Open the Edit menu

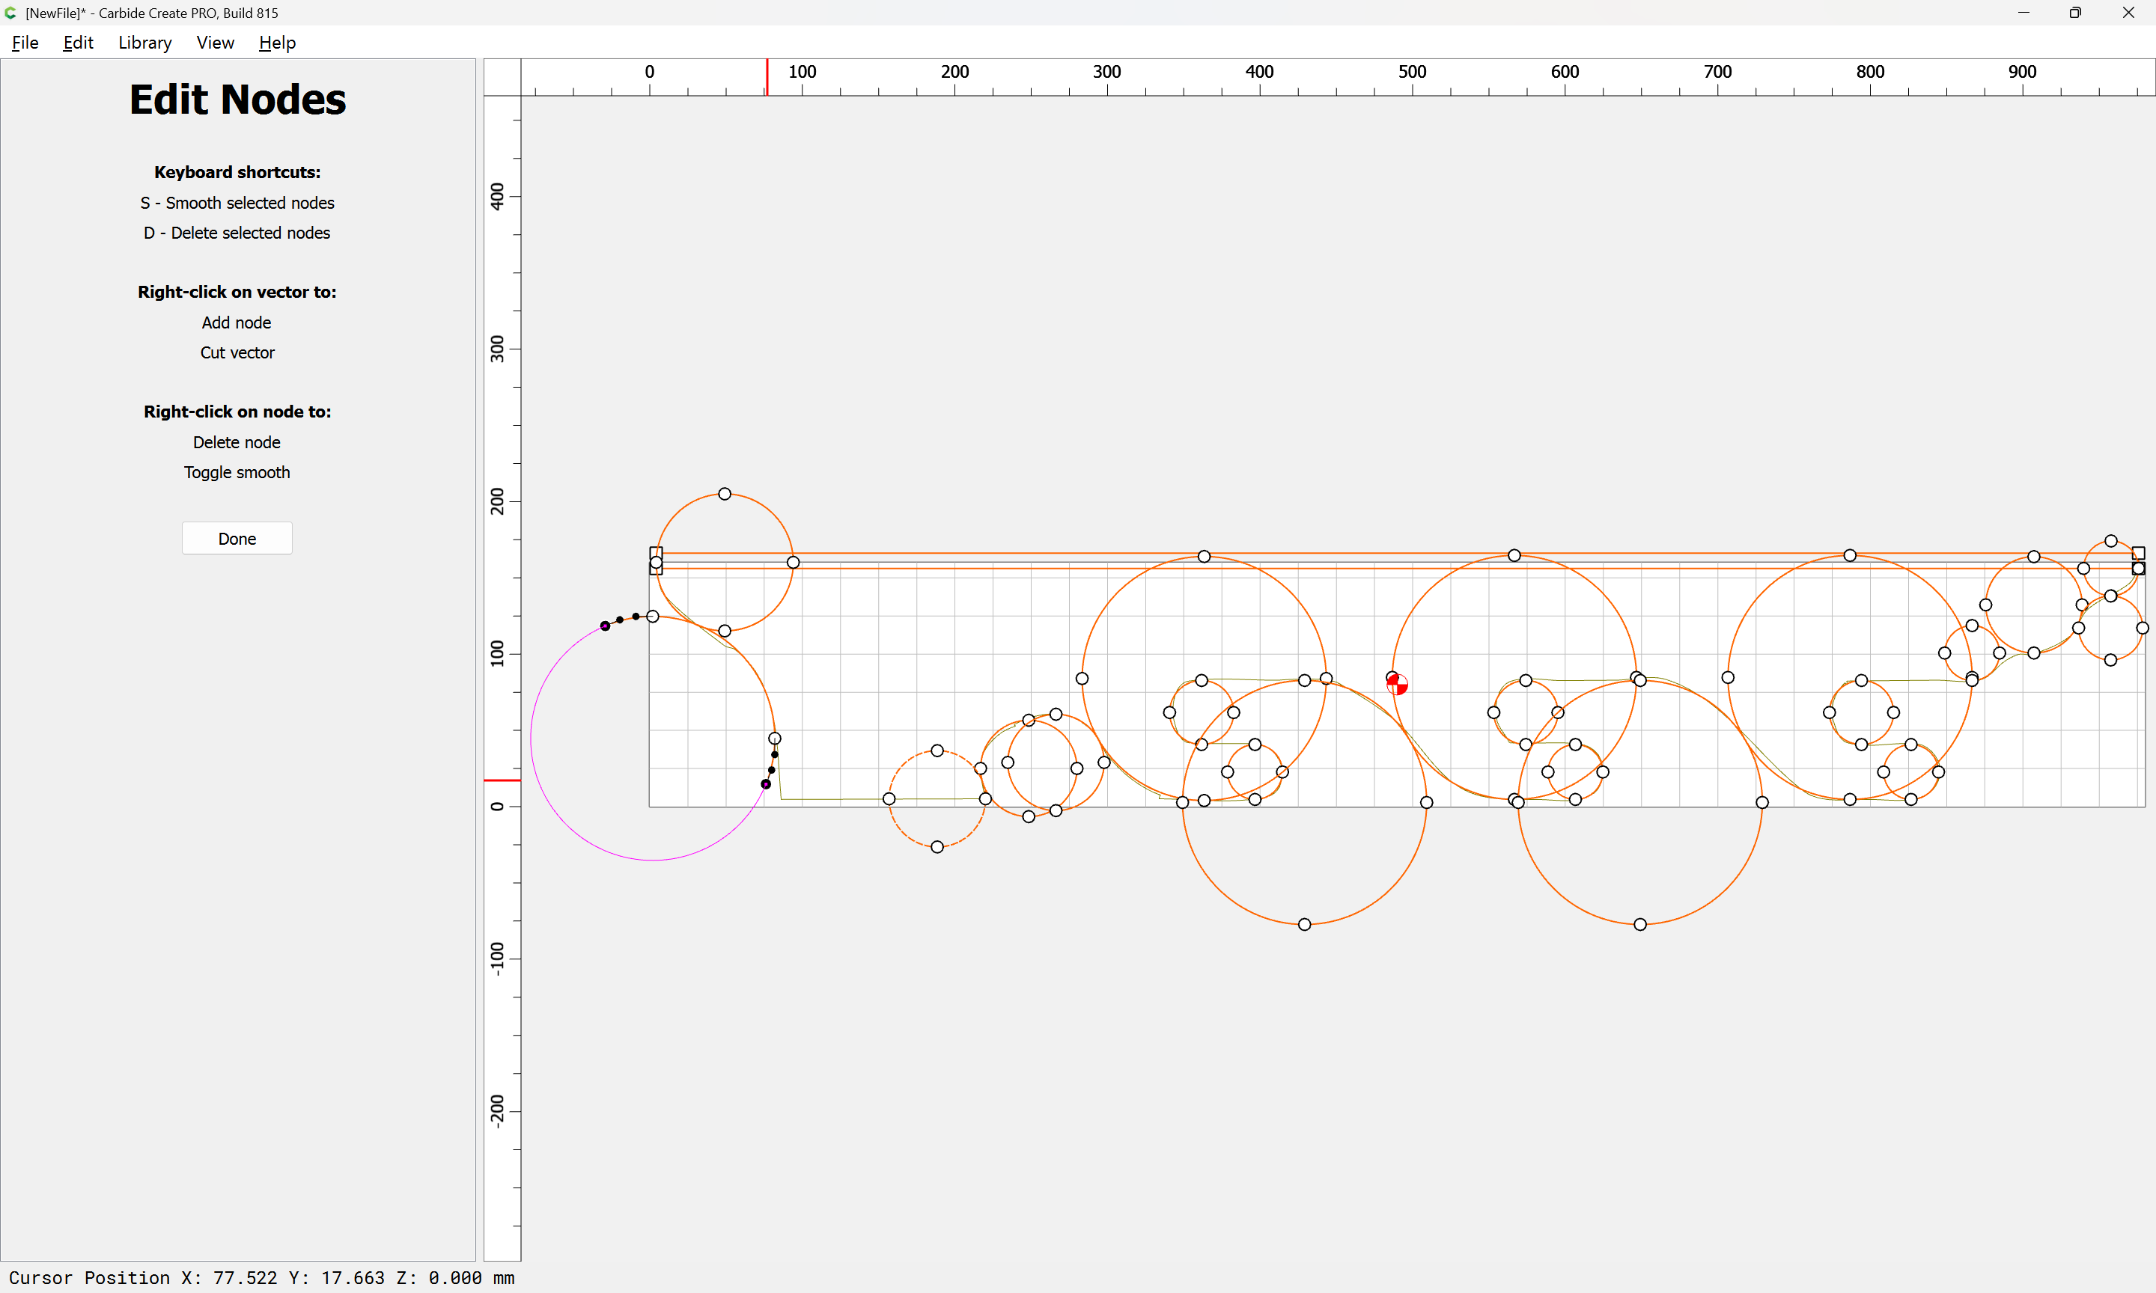(78, 43)
